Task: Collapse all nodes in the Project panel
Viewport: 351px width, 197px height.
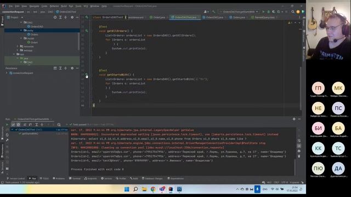Action: 66,17
